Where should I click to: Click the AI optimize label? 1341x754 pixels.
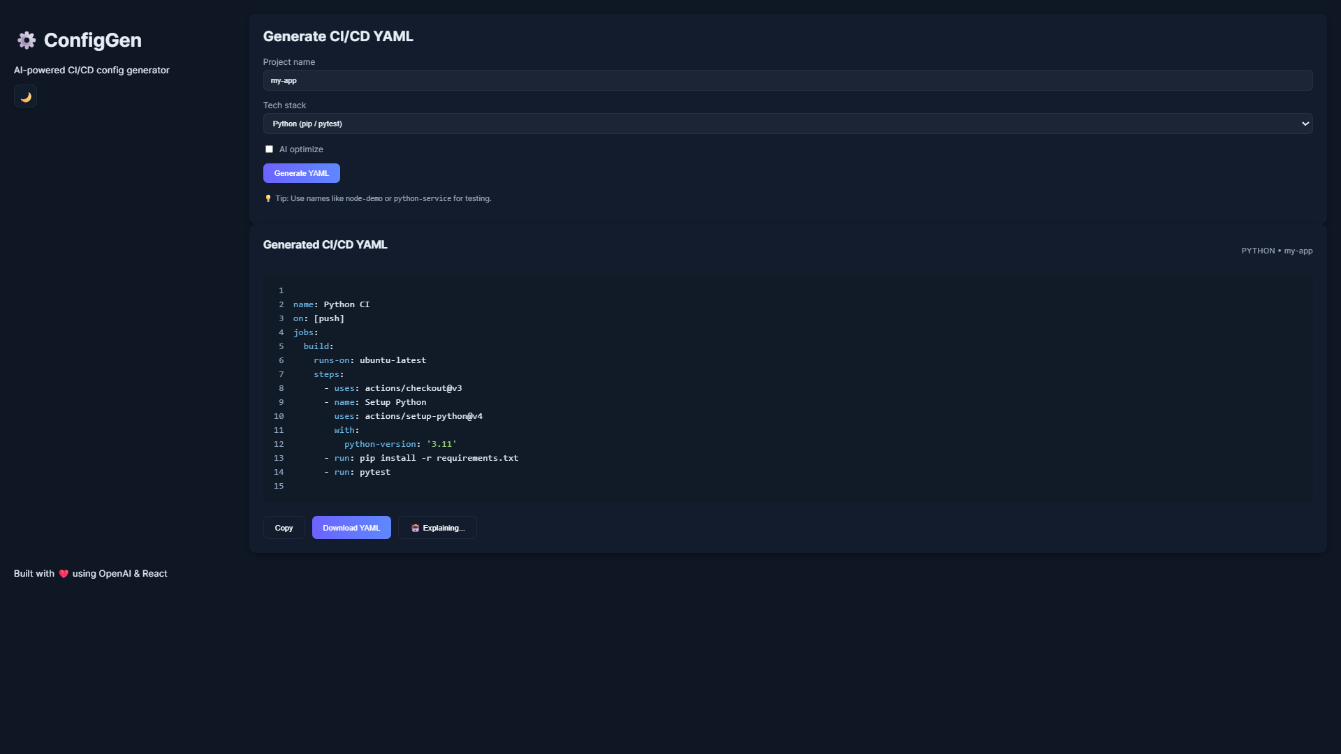point(301,149)
